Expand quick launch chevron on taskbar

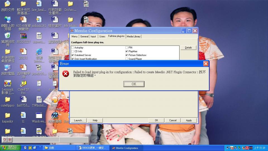(x=40, y=147)
